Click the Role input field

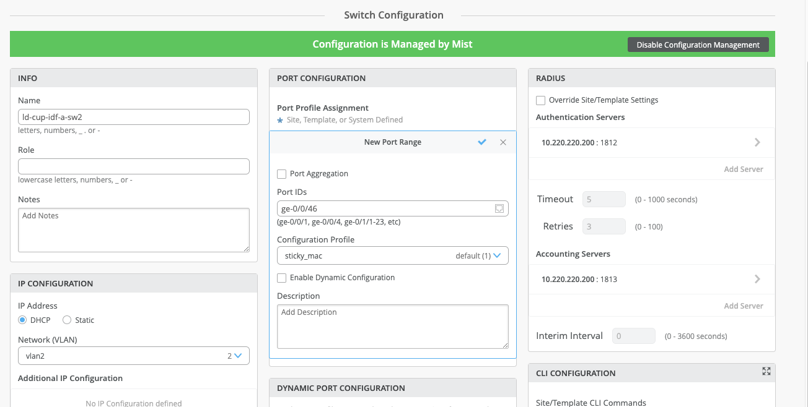click(x=133, y=166)
